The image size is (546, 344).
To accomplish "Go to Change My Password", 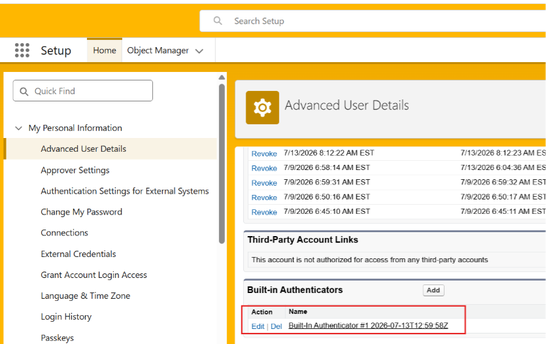I will coord(81,212).
